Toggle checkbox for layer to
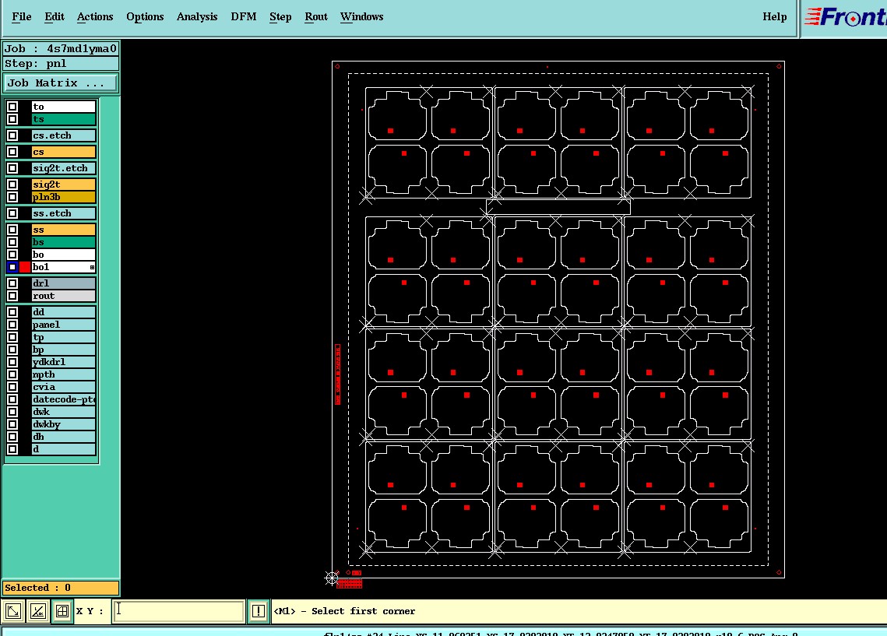Viewport: 887px width, 636px height. (x=12, y=107)
